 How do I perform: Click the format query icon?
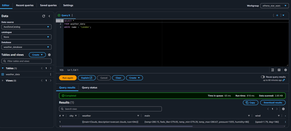272,70
